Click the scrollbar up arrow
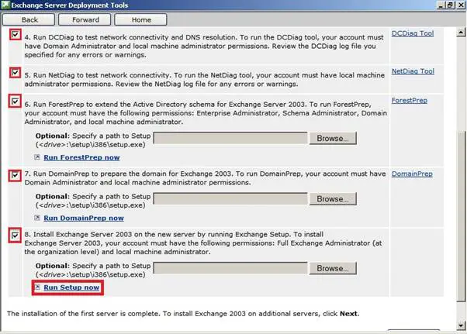This screenshot has width=467, height=334. [461, 32]
